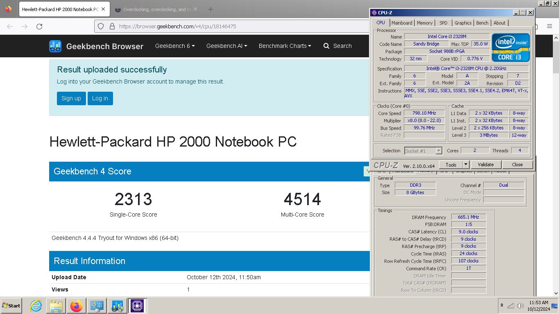The image size is (559, 314).
Task: Switch to the SPD tab in CPU-Z
Action: point(444,23)
